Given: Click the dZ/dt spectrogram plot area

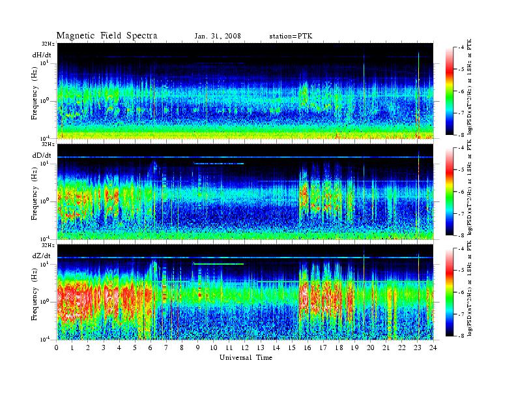Looking at the screenshot, I should point(246,292).
